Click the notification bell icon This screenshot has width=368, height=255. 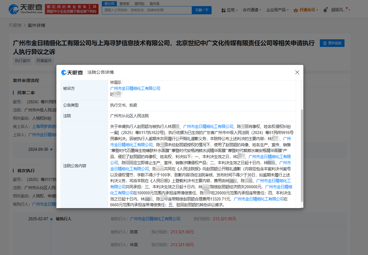[x=325, y=10]
